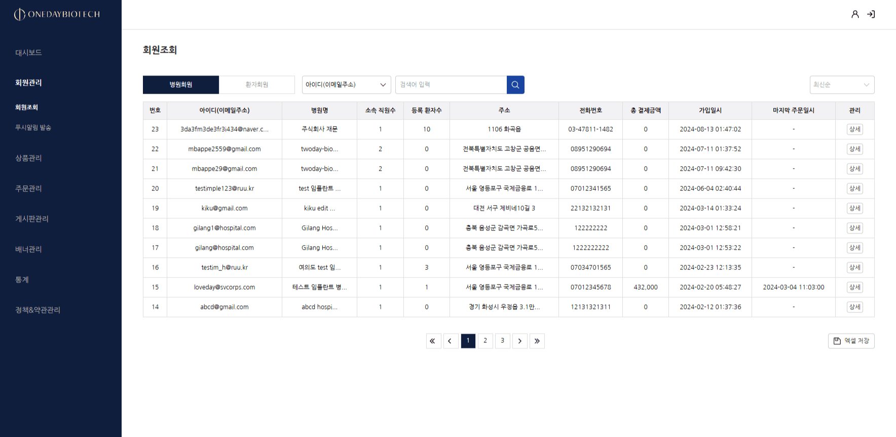Click hospital name kiku edit ...
The height and width of the screenshot is (437, 896).
[x=319, y=208]
